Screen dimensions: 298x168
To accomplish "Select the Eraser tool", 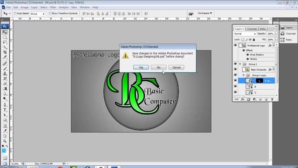I will [5, 84].
